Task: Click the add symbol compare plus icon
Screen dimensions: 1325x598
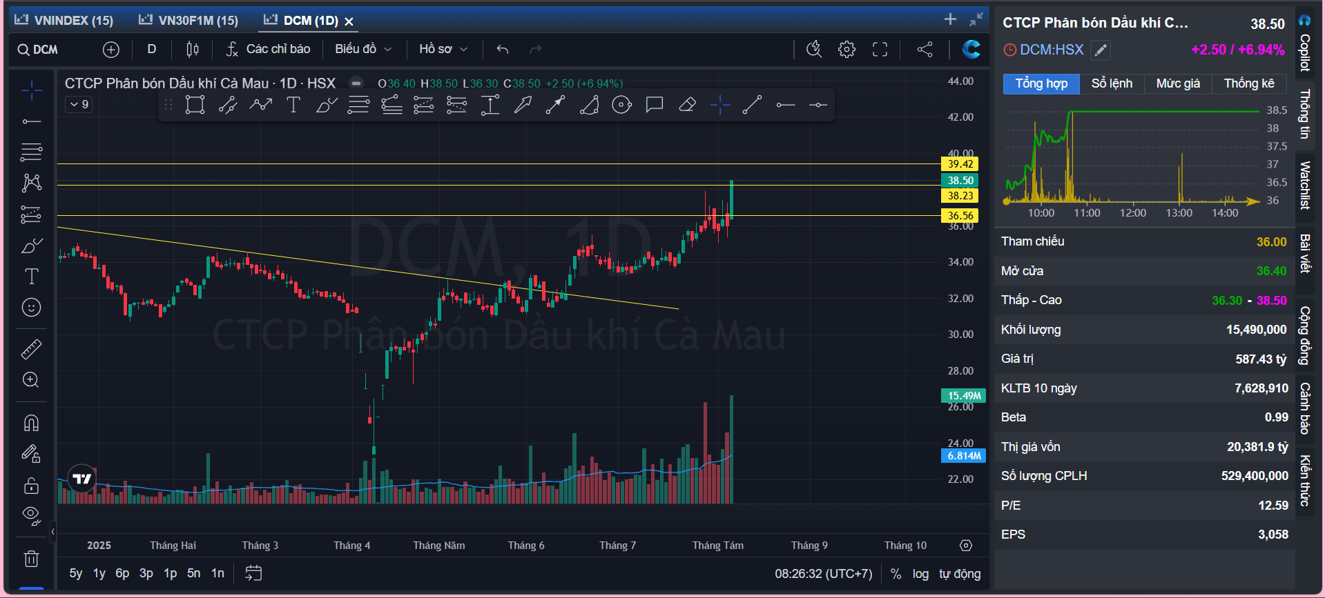Action: (110, 50)
